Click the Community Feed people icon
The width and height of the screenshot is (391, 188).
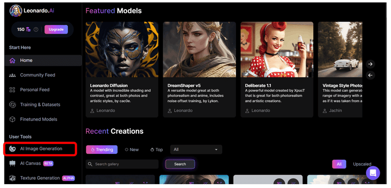(12, 75)
